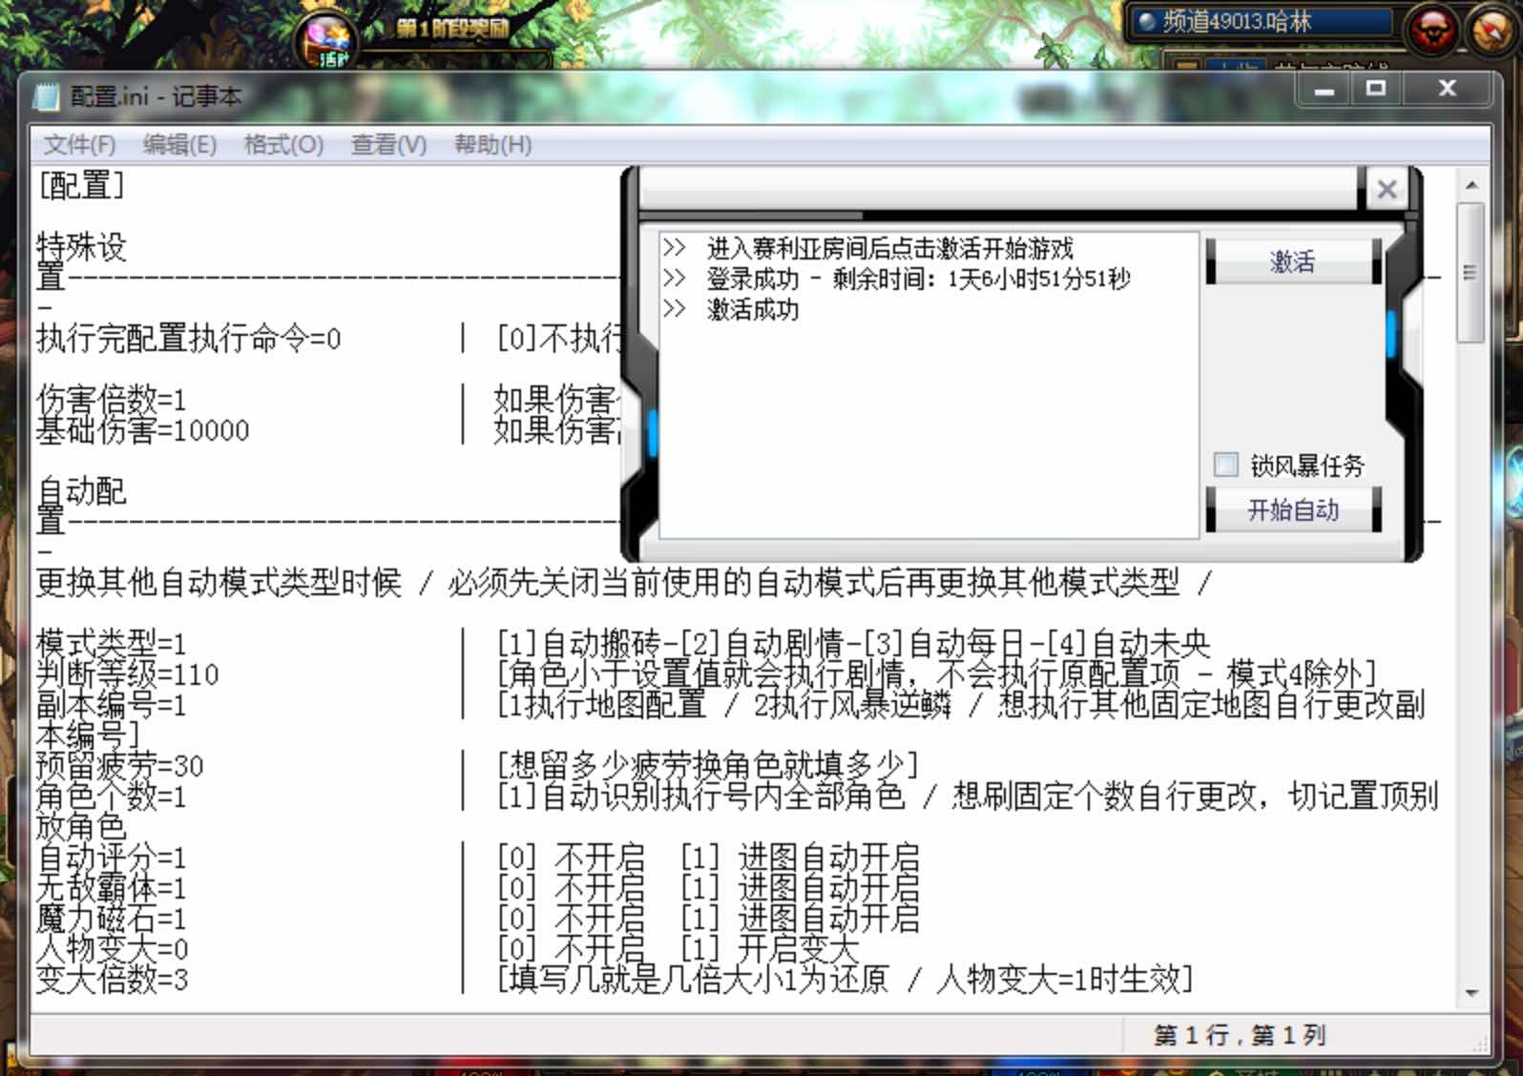The image size is (1523, 1076).
Task: Click the line 模式类型=1
Action: pyautogui.click(x=112, y=643)
